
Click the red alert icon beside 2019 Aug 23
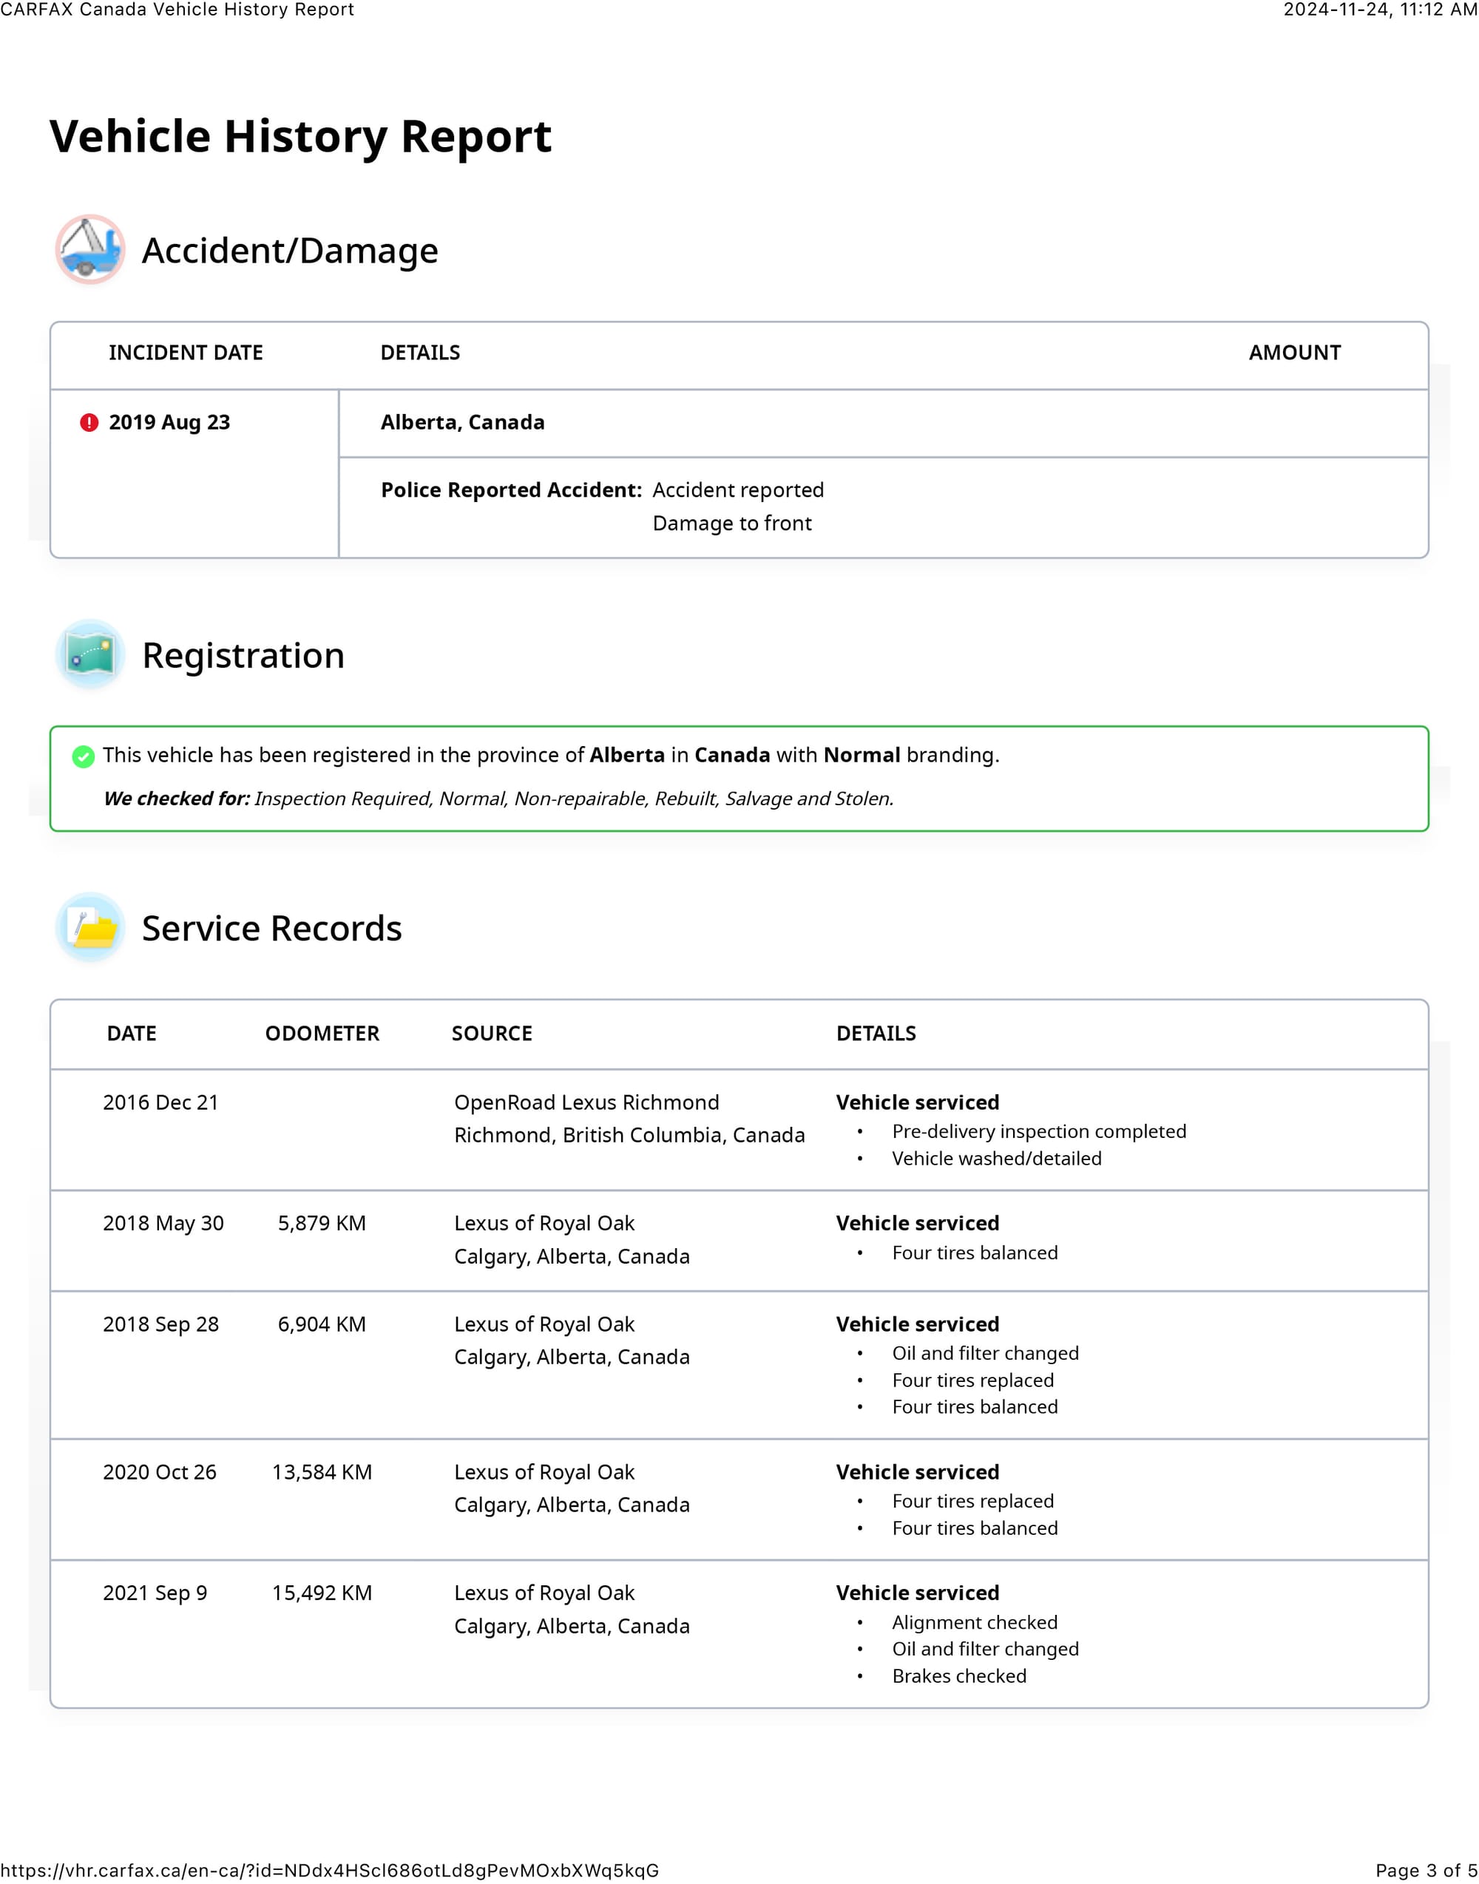pyautogui.click(x=89, y=422)
